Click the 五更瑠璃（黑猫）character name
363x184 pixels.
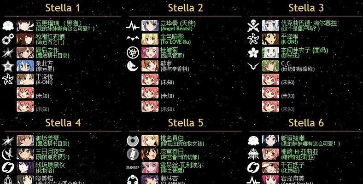59,23
